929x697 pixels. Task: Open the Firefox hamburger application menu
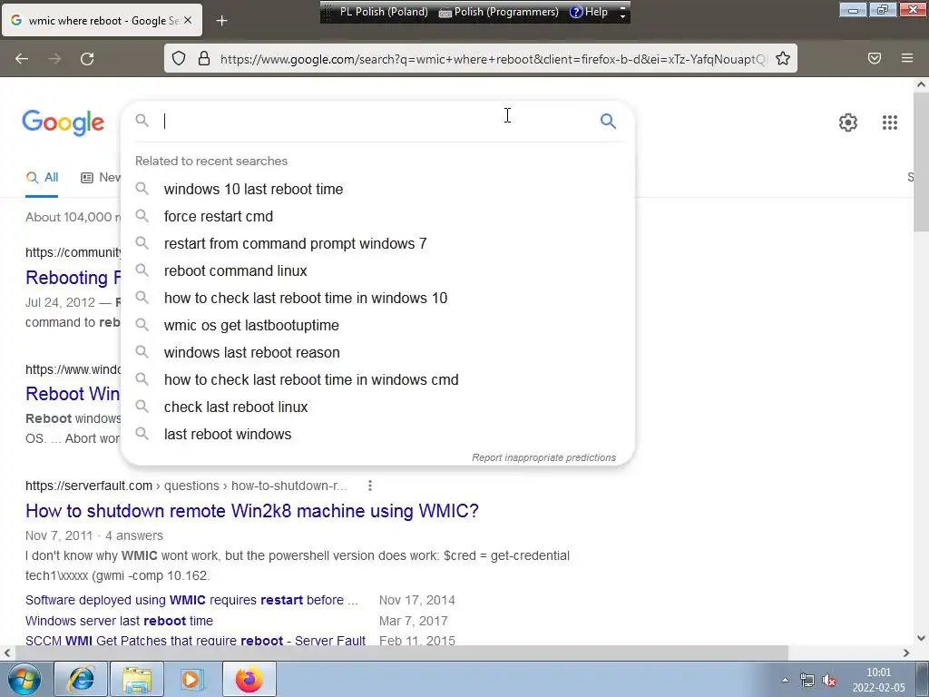907,58
